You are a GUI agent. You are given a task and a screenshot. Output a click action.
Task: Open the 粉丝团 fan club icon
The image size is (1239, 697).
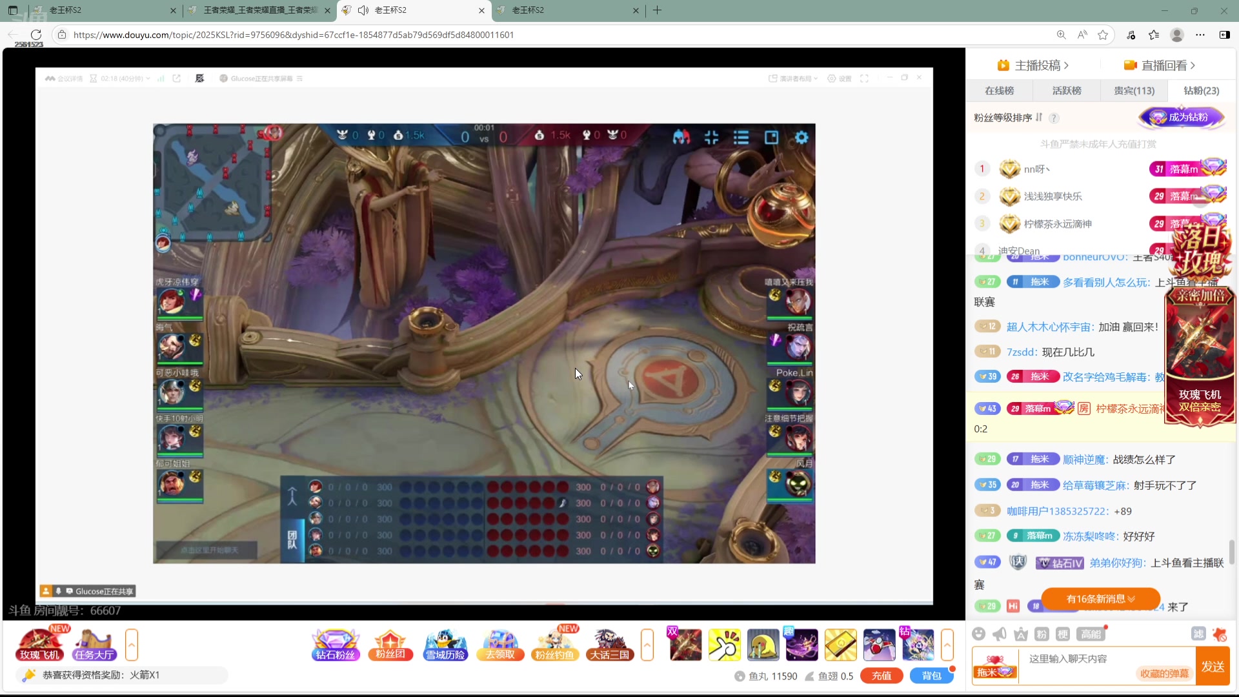pyautogui.click(x=390, y=644)
